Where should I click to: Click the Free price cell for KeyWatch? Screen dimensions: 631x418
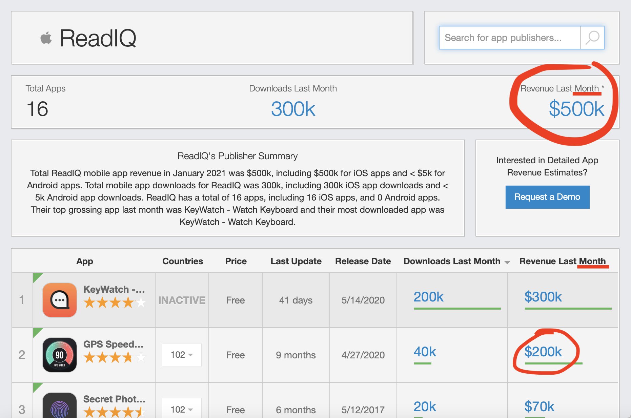pyautogui.click(x=236, y=300)
